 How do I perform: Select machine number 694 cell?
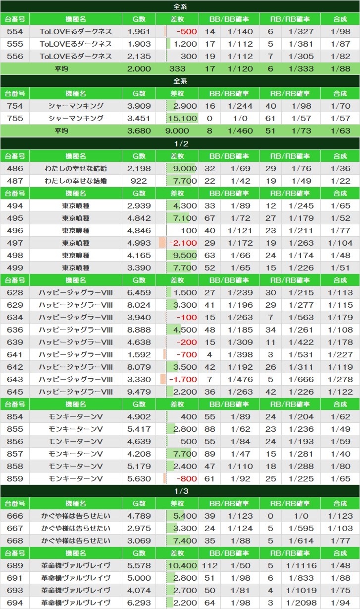pos(15,603)
